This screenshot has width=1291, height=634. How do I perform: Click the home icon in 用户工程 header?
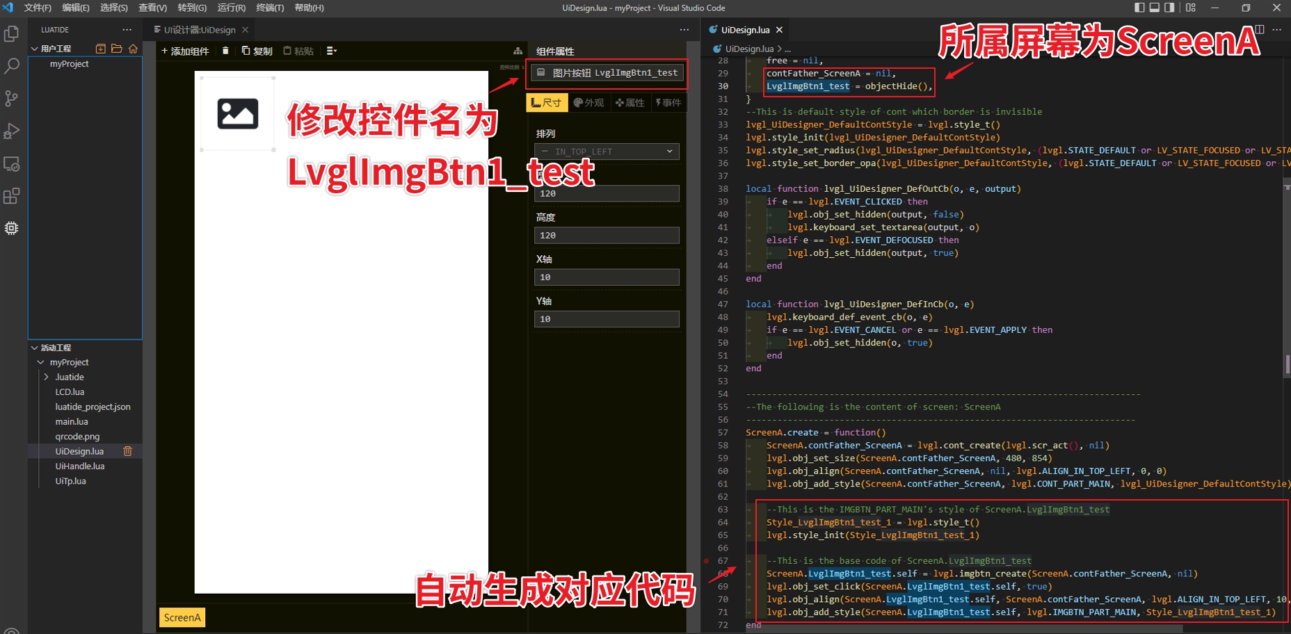pos(132,49)
